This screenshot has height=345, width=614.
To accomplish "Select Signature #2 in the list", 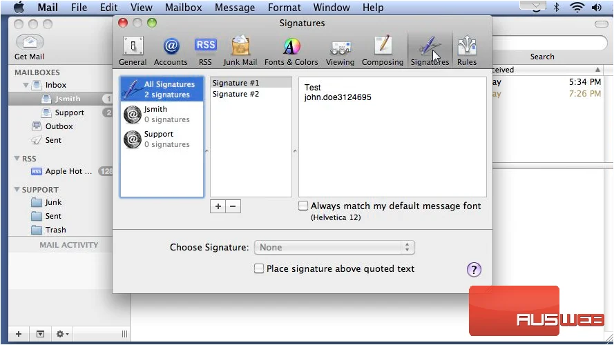I will click(x=251, y=94).
